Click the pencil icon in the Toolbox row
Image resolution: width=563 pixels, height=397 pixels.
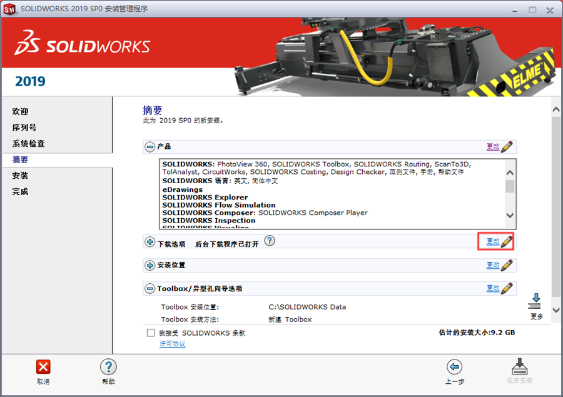[507, 288]
